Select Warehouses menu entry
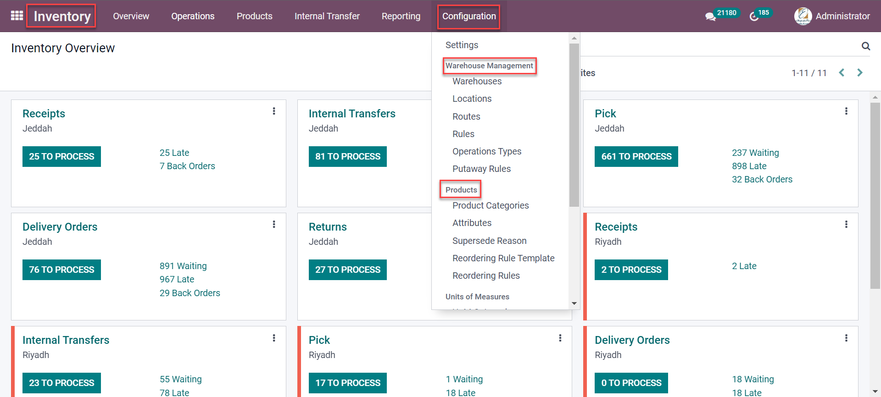Screen dimensions: 881x397 [x=477, y=81]
